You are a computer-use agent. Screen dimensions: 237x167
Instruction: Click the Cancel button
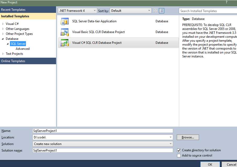229,164
